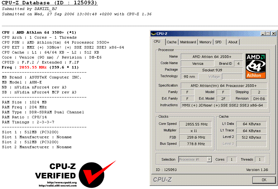Click 'CPU : AMD Athlon 64 3500+ (*1)' line
The width and height of the screenshot is (278, 189).
(39, 32)
